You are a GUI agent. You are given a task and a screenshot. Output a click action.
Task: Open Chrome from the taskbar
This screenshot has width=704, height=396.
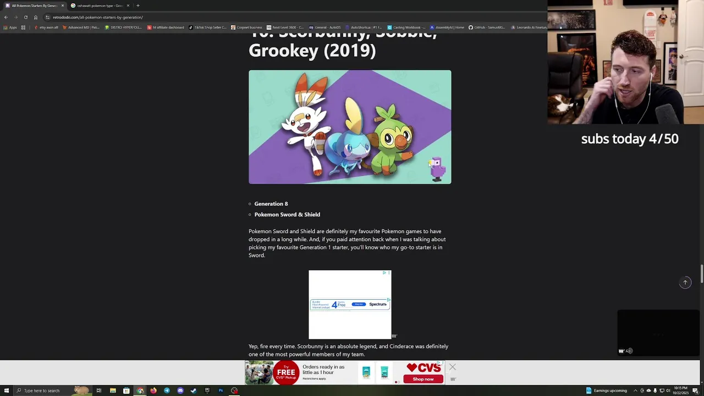[140, 391]
